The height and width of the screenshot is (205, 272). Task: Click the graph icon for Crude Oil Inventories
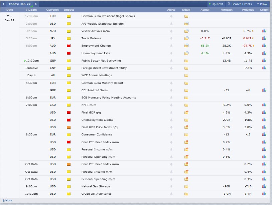pyautogui.click(x=264, y=194)
